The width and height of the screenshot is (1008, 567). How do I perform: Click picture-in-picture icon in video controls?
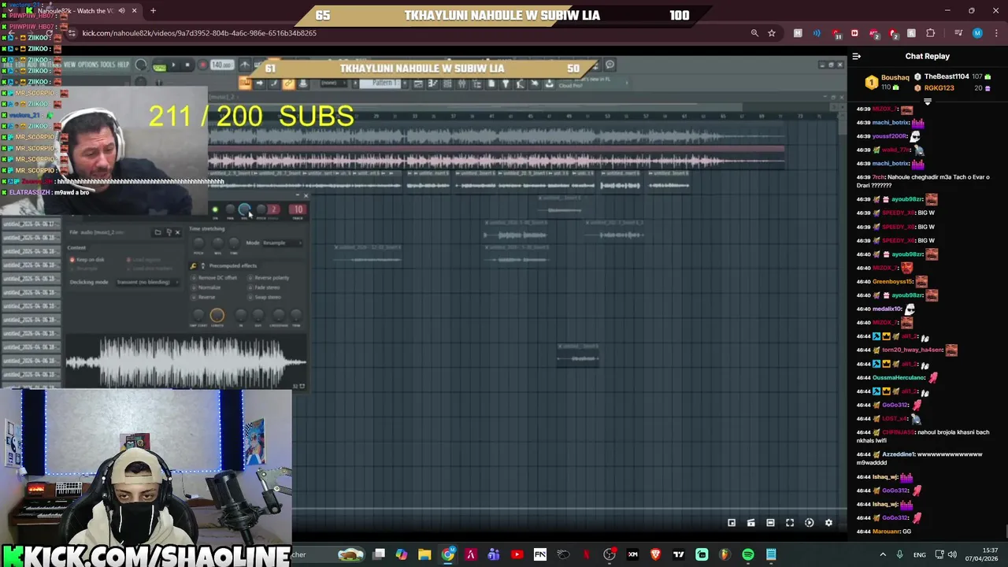tap(732, 523)
